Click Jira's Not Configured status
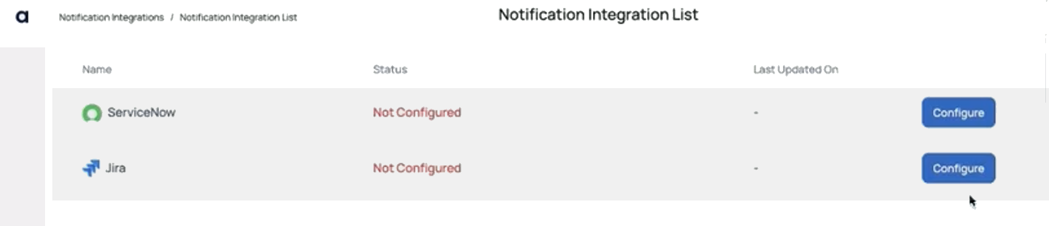 (417, 168)
